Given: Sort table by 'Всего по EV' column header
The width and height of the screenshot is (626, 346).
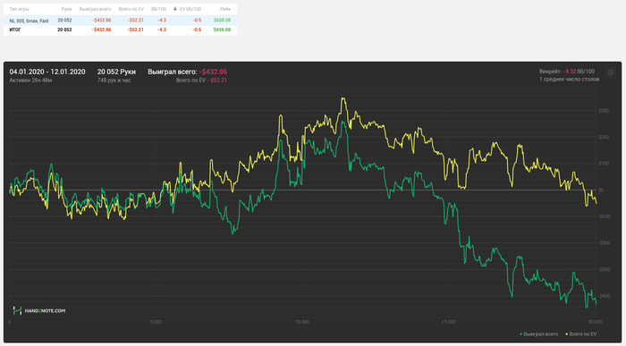Looking at the screenshot, I should coord(131,9).
